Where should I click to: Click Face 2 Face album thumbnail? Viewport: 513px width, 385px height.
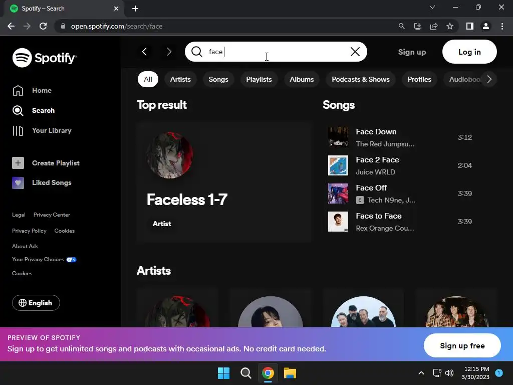pos(338,165)
